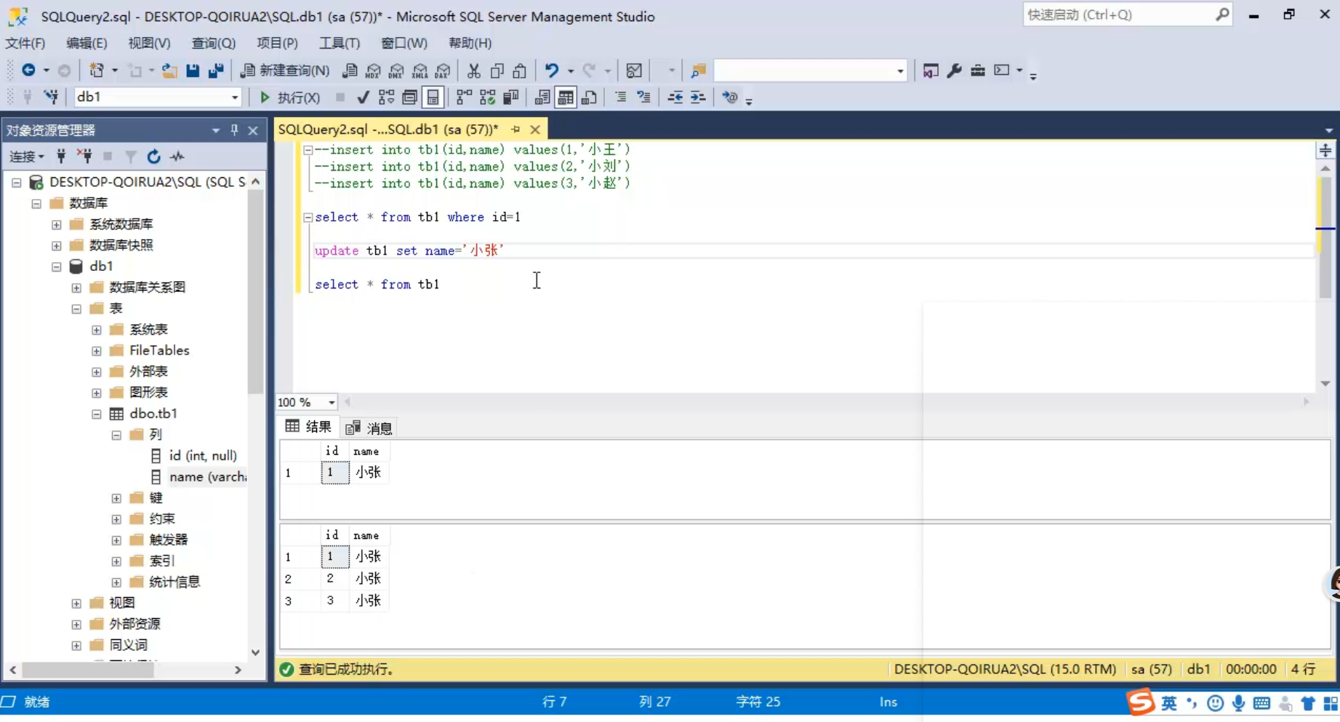Open the DAX query icon
This screenshot has width=1340, height=722.
pos(443,70)
